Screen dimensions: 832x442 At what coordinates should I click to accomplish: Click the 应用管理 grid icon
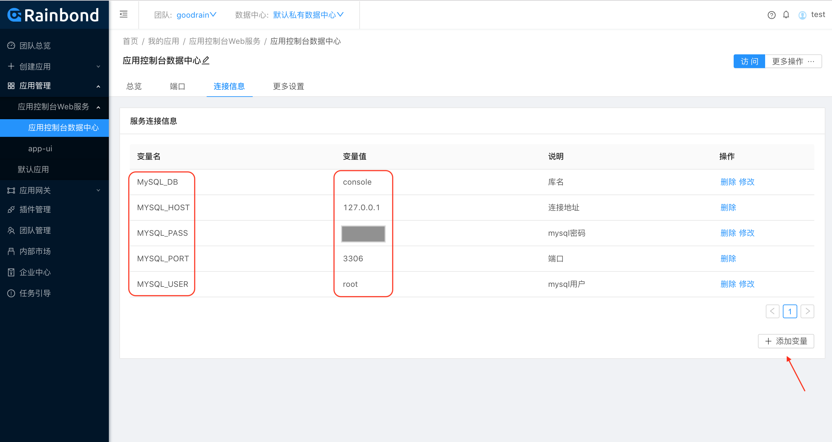(11, 86)
